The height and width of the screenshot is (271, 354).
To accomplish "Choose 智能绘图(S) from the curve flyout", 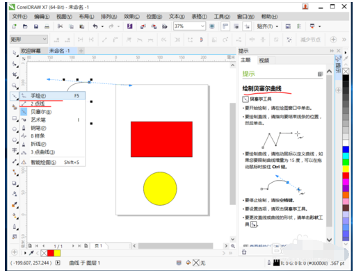I will tap(52, 163).
